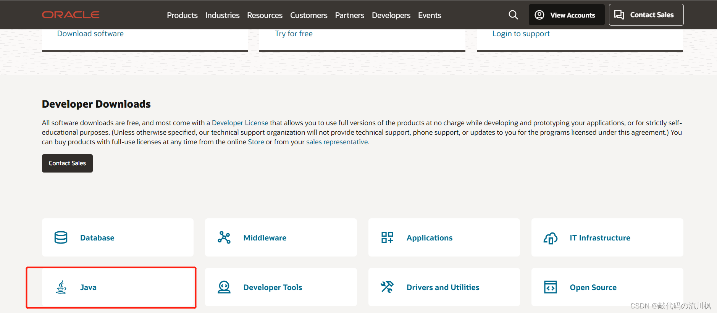This screenshot has width=717, height=313.
Task: Click the View Accounts button
Action: click(x=567, y=15)
